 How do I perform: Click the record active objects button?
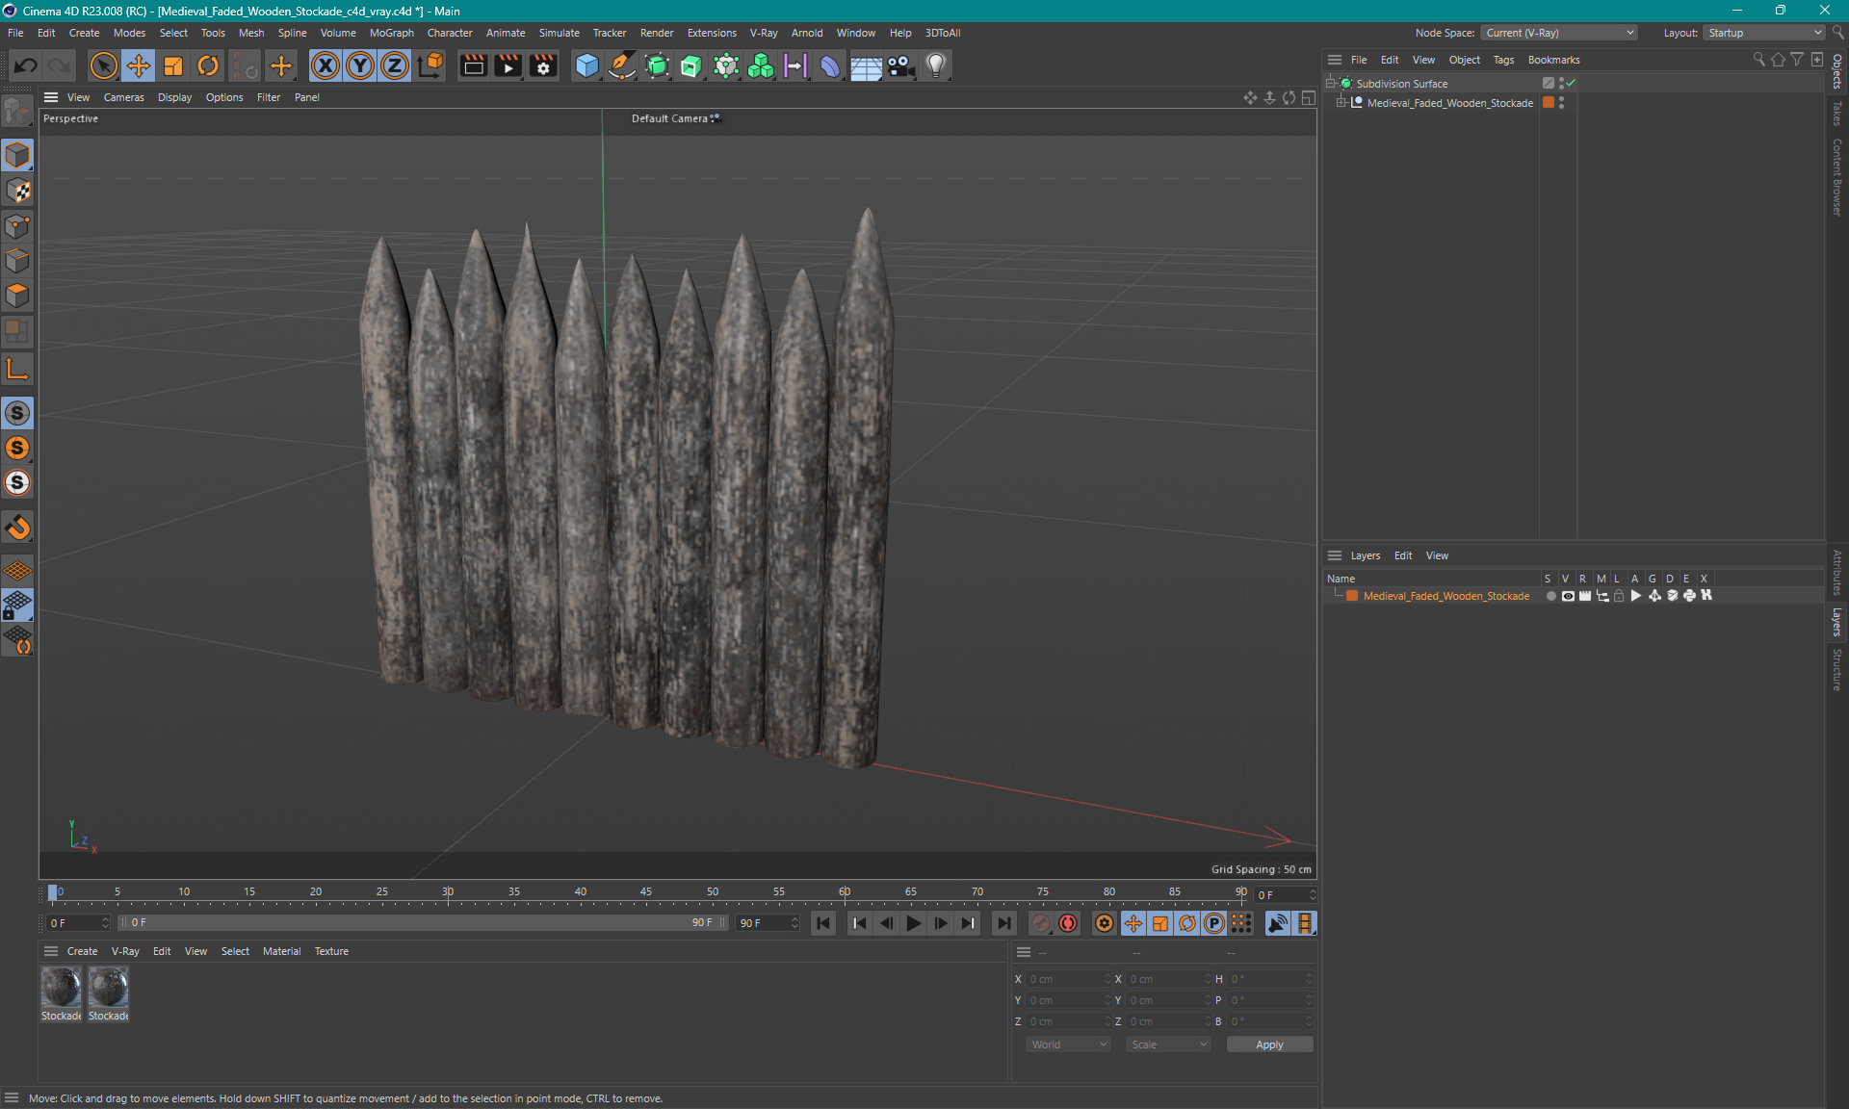pyautogui.click(x=1041, y=923)
